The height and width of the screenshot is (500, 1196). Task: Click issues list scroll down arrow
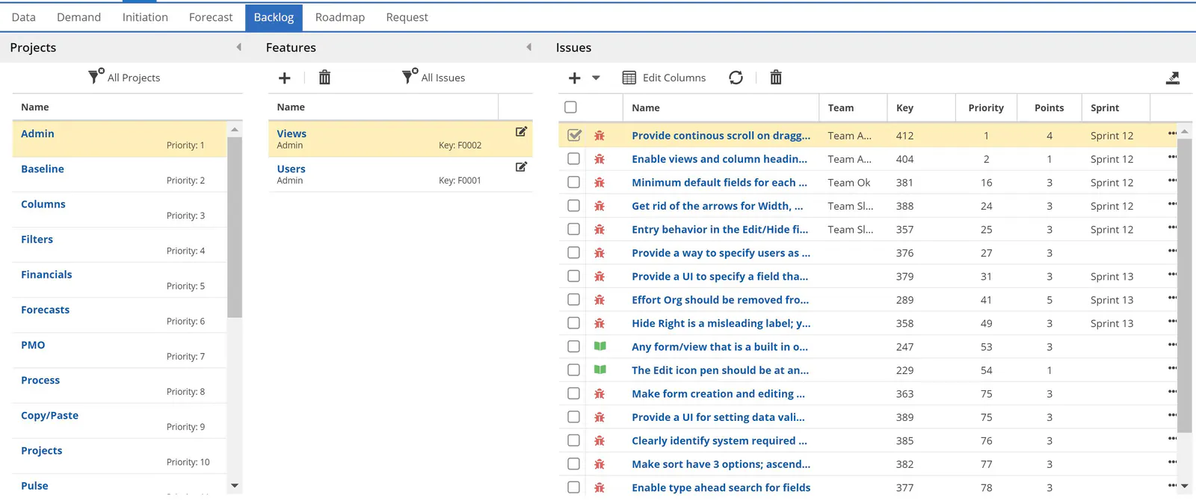1185,486
